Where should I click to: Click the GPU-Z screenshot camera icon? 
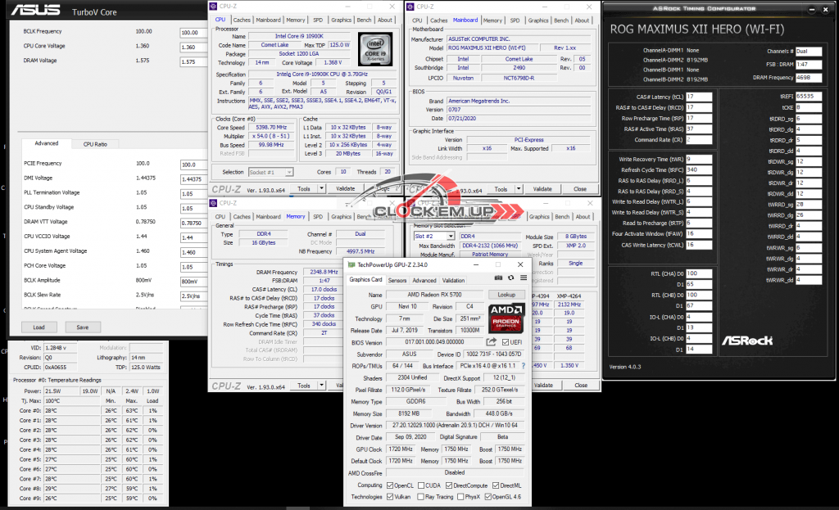pyautogui.click(x=498, y=279)
